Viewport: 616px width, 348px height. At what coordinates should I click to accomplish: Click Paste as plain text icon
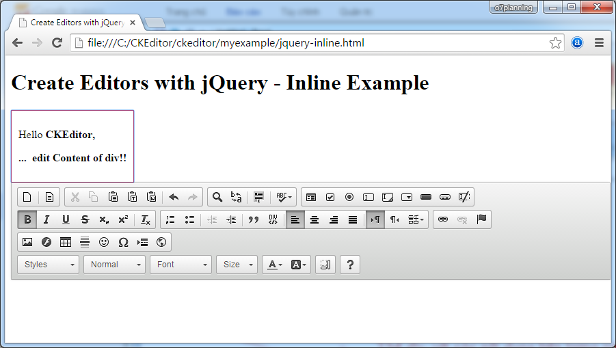click(133, 197)
